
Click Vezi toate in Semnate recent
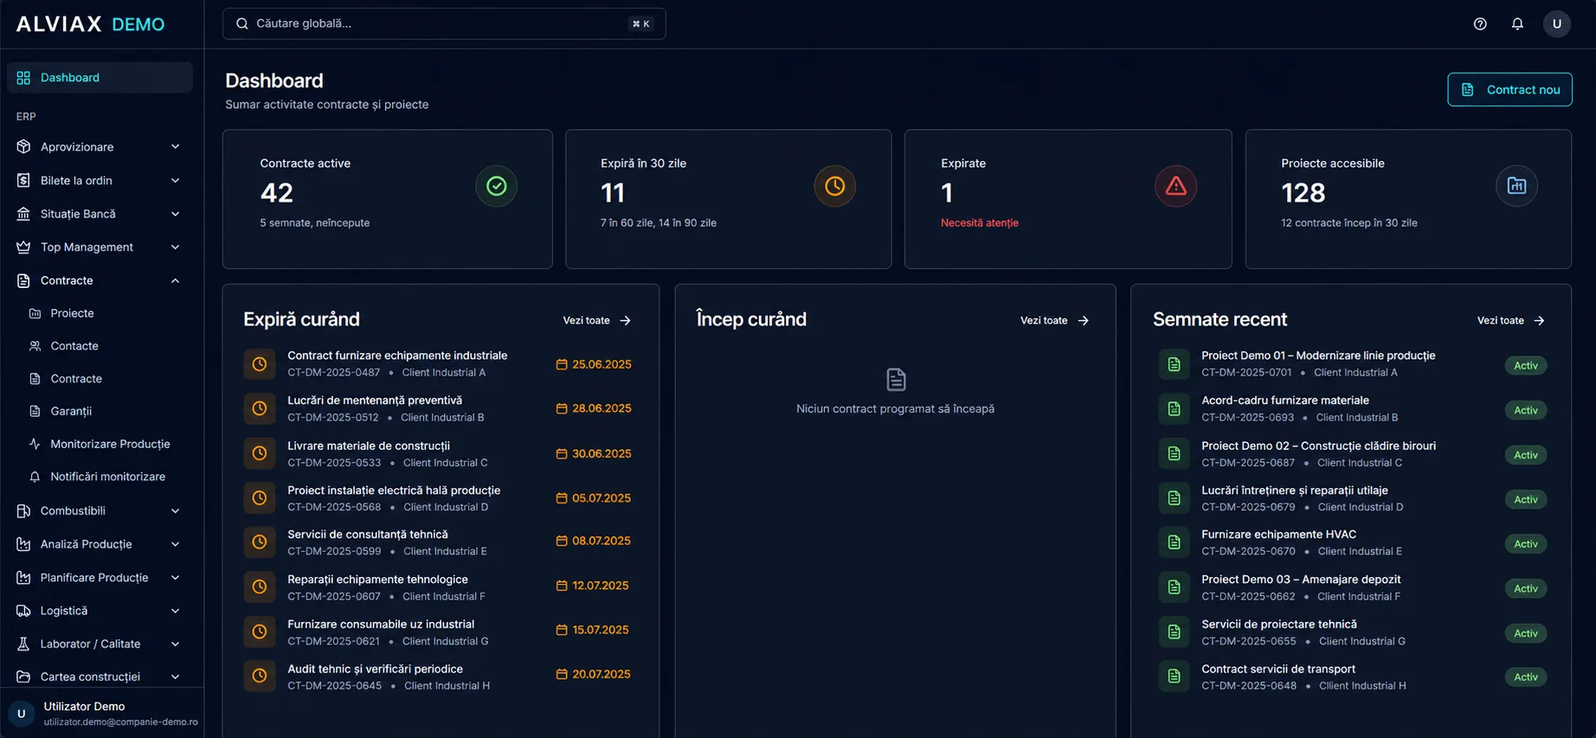1511,320
